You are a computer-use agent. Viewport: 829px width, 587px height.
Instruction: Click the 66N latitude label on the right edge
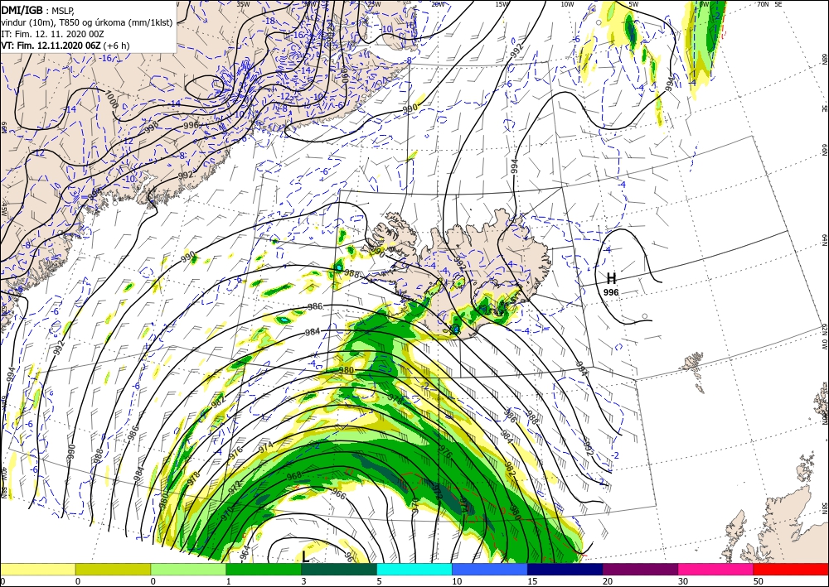pyautogui.click(x=824, y=151)
